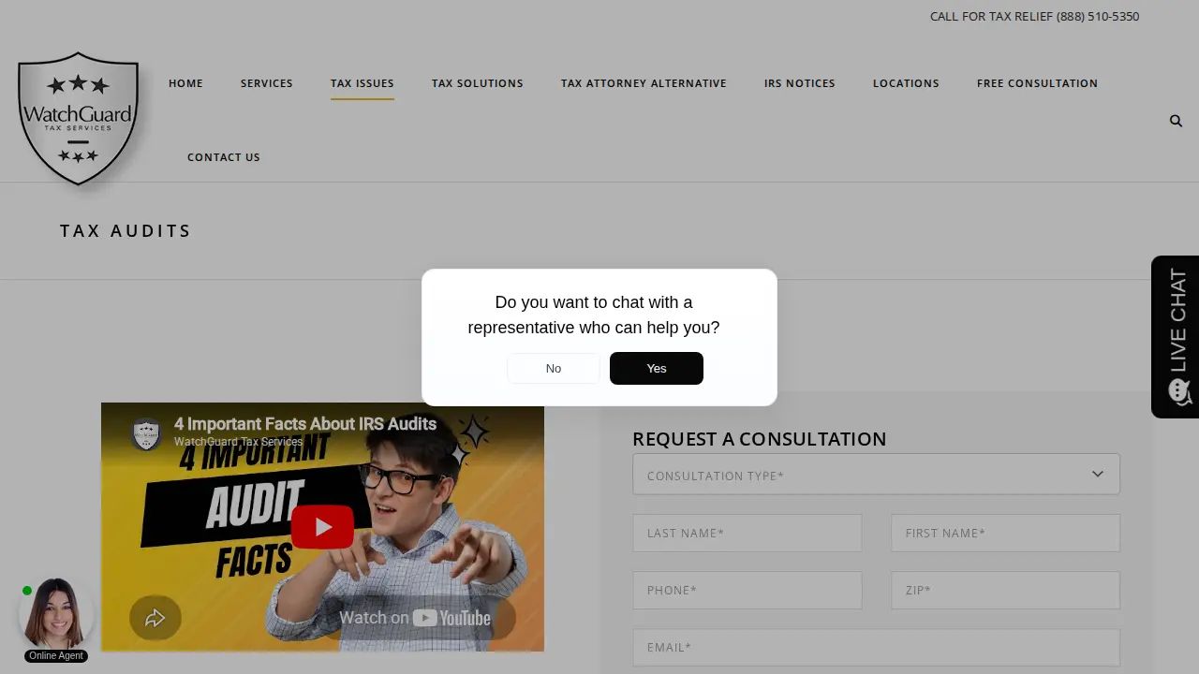Expand the Consultation Type dropdown
This screenshot has width=1199, height=674.
[x=876, y=475]
